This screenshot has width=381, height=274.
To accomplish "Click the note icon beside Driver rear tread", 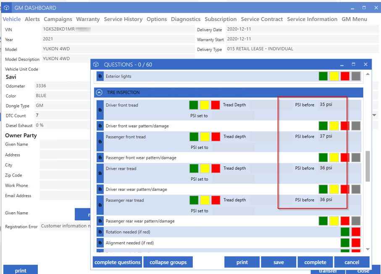I will (x=100, y=173).
